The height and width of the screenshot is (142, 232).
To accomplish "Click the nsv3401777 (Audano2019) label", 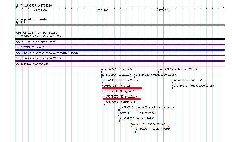I will (190, 80).
